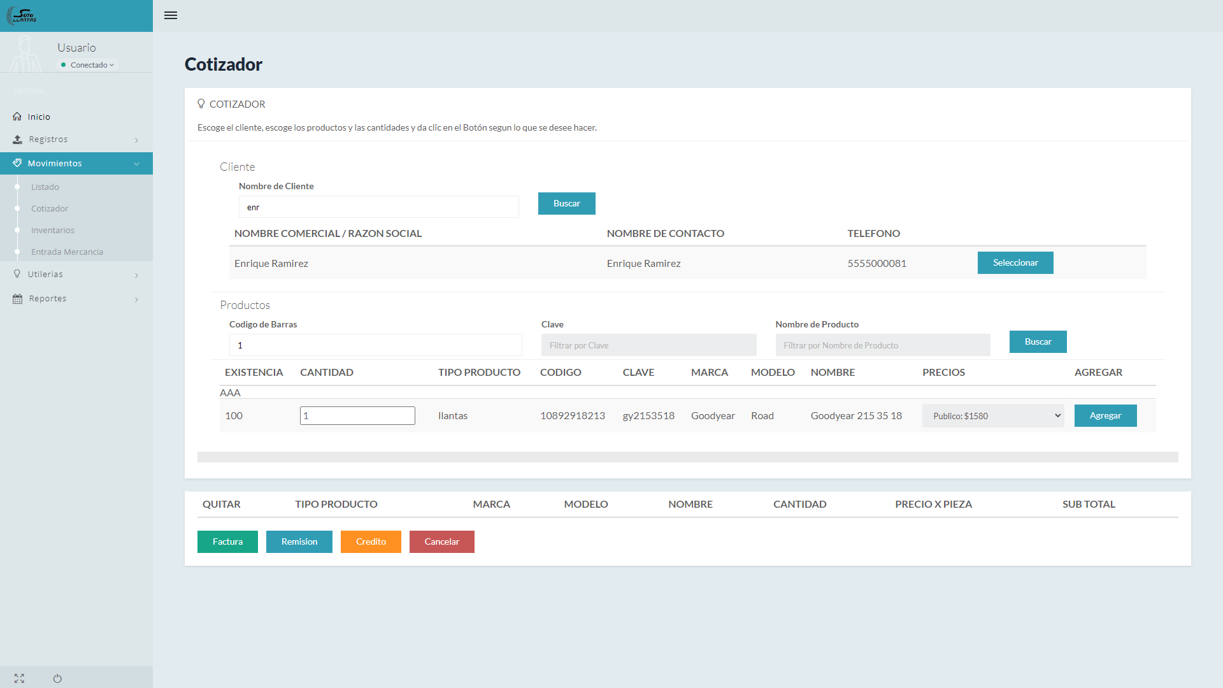
Task: Click the Cantidad quantity input
Action: pyautogui.click(x=357, y=416)
